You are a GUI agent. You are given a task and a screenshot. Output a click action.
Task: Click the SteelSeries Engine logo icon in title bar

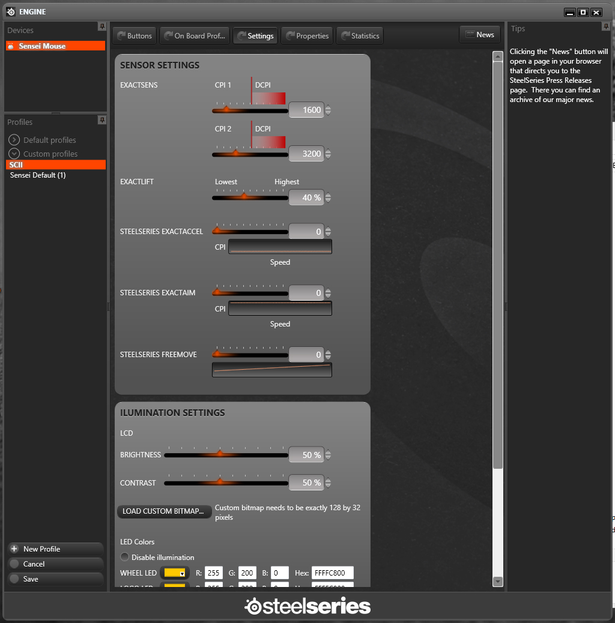11,12
